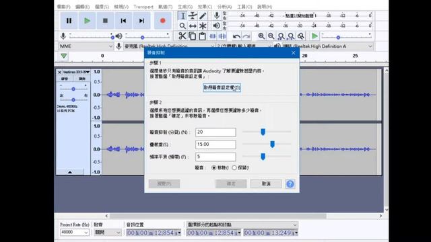Close the audio track with its X button

pyautogui.click(x=59, y=72)
